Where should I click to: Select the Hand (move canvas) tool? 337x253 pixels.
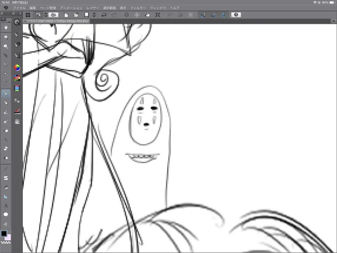(x=6, y=27)
